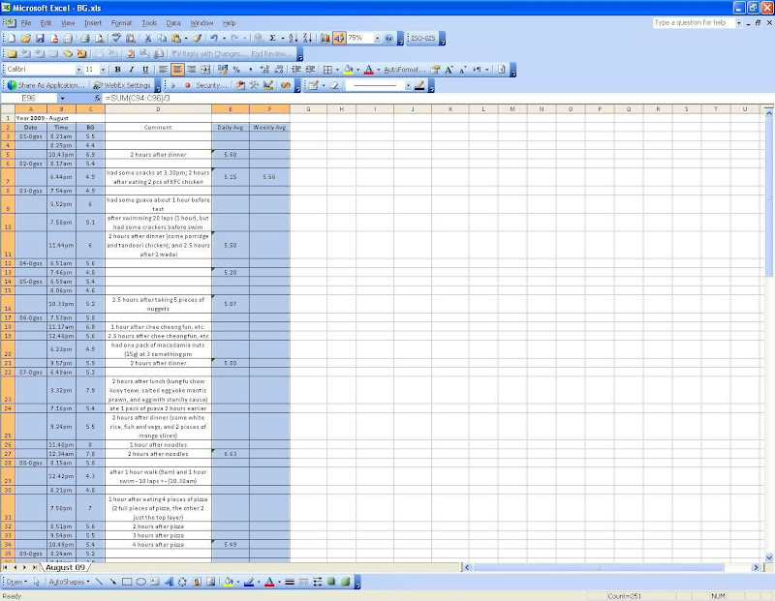Click the WebEx Settings button
775x601 pixels.
124,85
